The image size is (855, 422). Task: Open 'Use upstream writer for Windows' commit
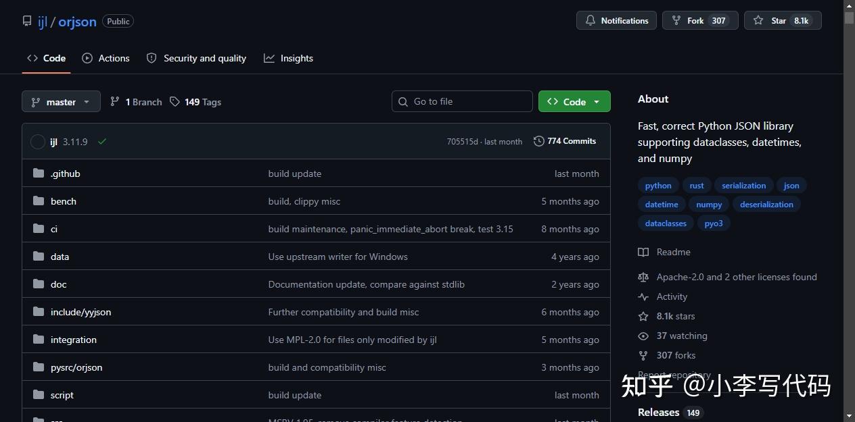[338, 257]
